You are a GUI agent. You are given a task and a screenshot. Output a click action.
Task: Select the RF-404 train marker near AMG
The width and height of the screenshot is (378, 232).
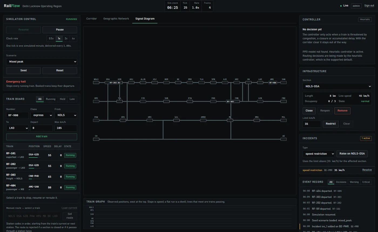[x=273, y=83]
